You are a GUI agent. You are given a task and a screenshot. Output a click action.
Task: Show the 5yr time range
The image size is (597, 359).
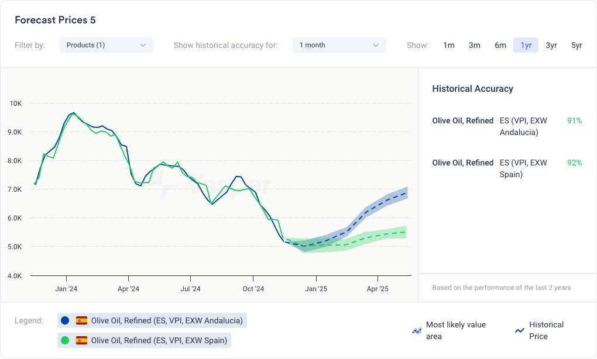point(577,45)
